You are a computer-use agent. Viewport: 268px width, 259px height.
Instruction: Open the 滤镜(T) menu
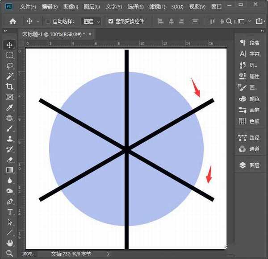tap(157, 7)
